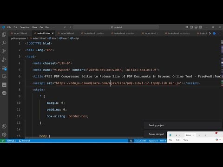Close the index13.html tab

52,33
